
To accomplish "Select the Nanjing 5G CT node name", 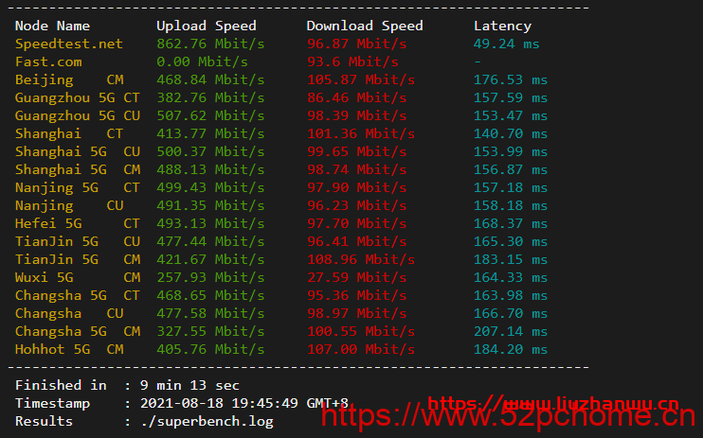I will click(x=78, y=187).
